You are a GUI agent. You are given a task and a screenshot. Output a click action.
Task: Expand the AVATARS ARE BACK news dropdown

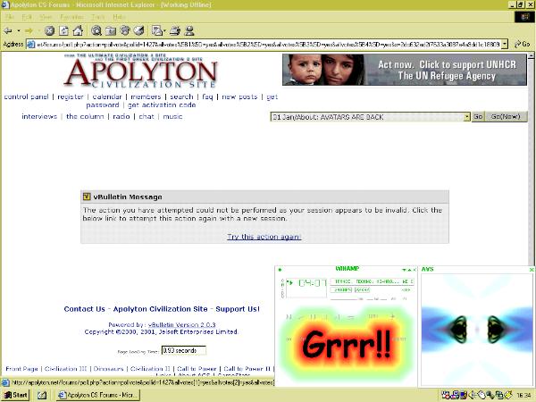click(466, 116)
